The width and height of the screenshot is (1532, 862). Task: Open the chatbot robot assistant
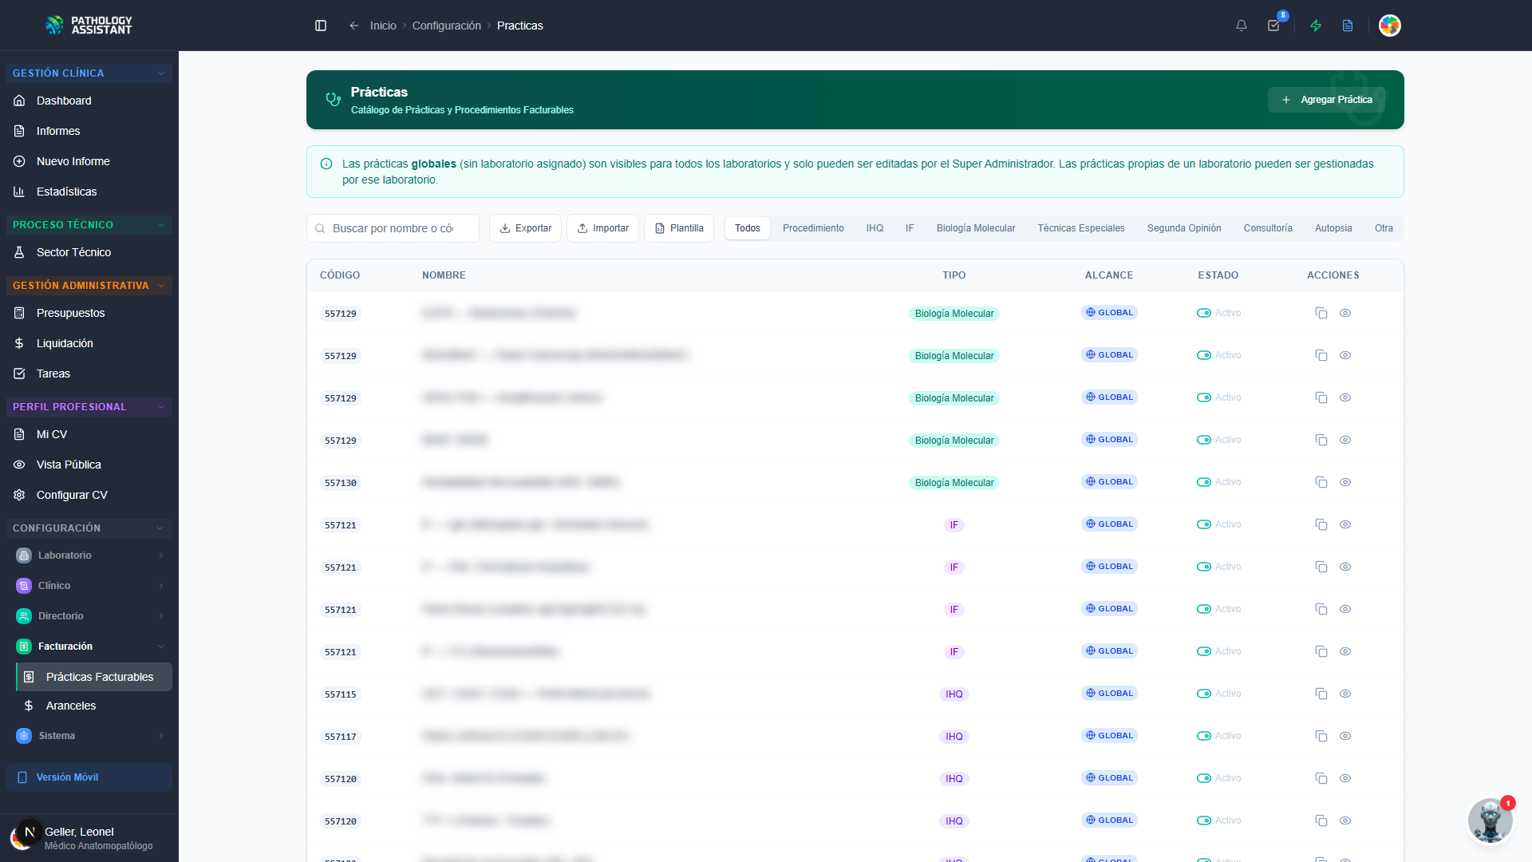click(1490, 820)
